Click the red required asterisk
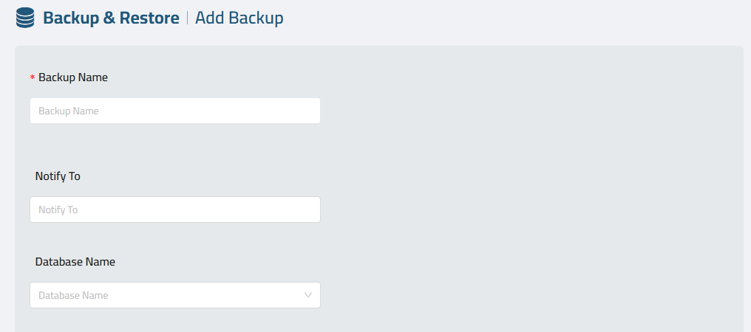The width and height of the screenshot is (751, 332). point(33,78)
